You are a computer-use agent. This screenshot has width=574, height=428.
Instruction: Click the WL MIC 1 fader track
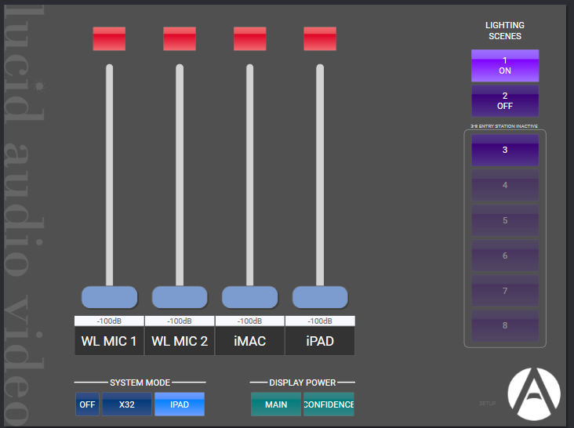(x=109, y=175)
